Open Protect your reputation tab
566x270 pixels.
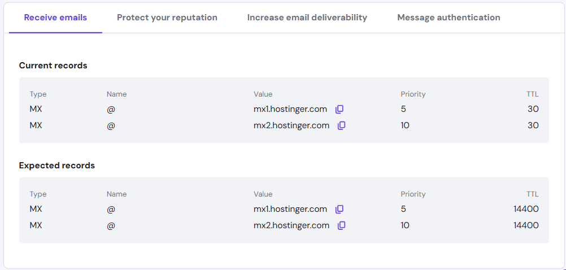[167, 18]
